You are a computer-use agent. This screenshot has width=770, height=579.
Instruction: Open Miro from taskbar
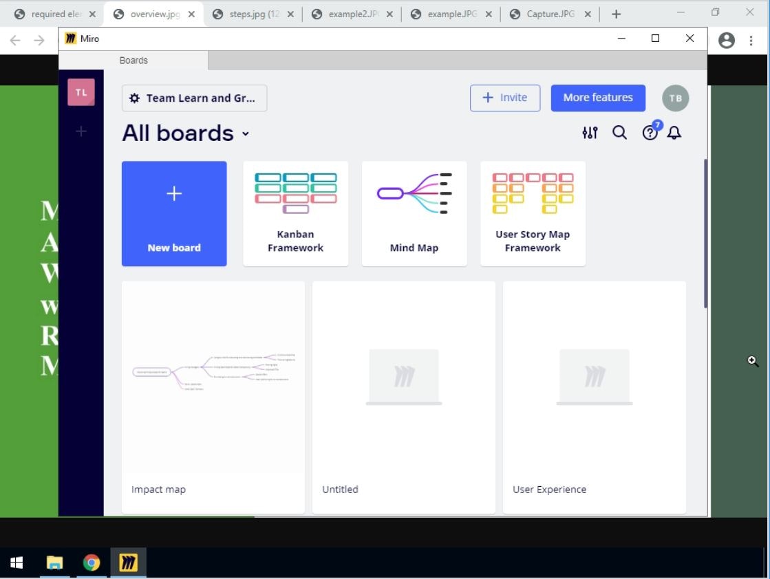point(128,562)
